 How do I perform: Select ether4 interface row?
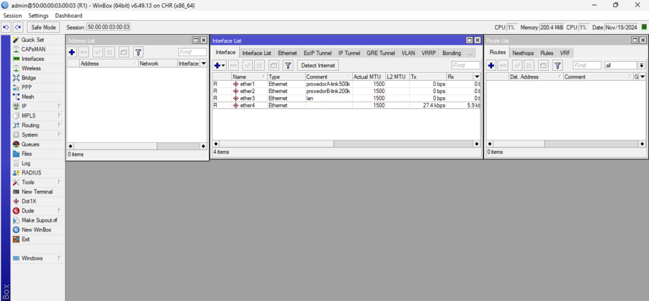[x=346, y=106]
